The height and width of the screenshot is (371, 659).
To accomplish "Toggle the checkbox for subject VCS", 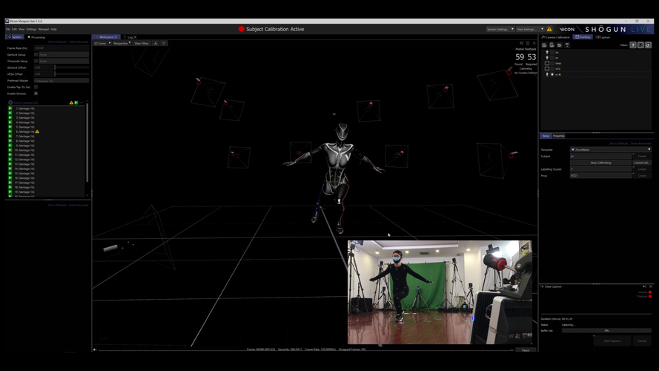I will coord(552,69).
